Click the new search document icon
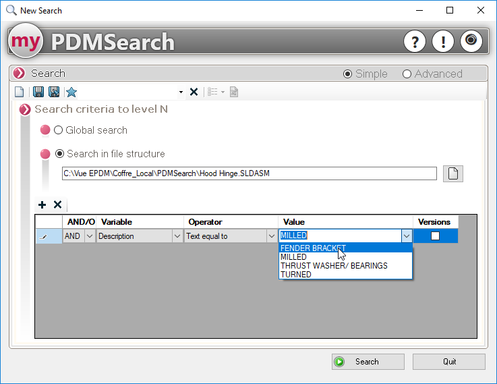This screenshot has width=497, height=384. click(x=20, y=92)
